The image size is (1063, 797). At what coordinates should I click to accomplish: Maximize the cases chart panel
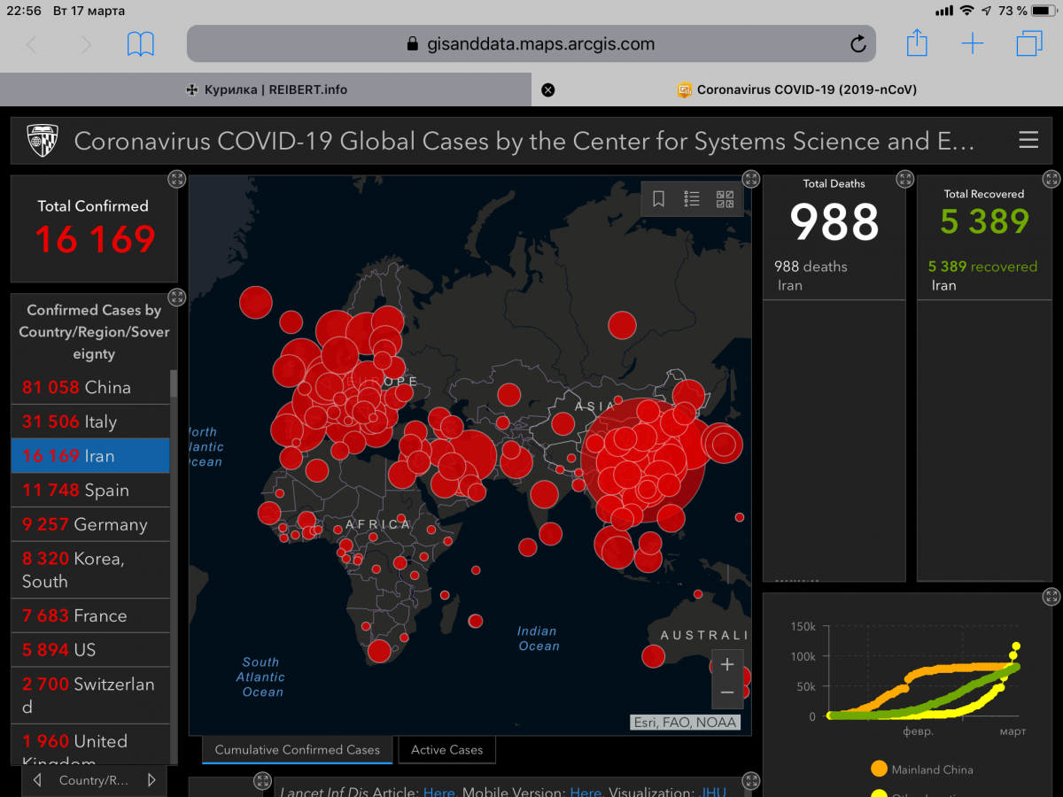click(1051, 597)
